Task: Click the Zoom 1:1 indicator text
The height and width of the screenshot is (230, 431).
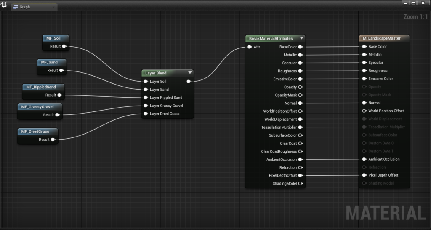Action: point(415,17)
